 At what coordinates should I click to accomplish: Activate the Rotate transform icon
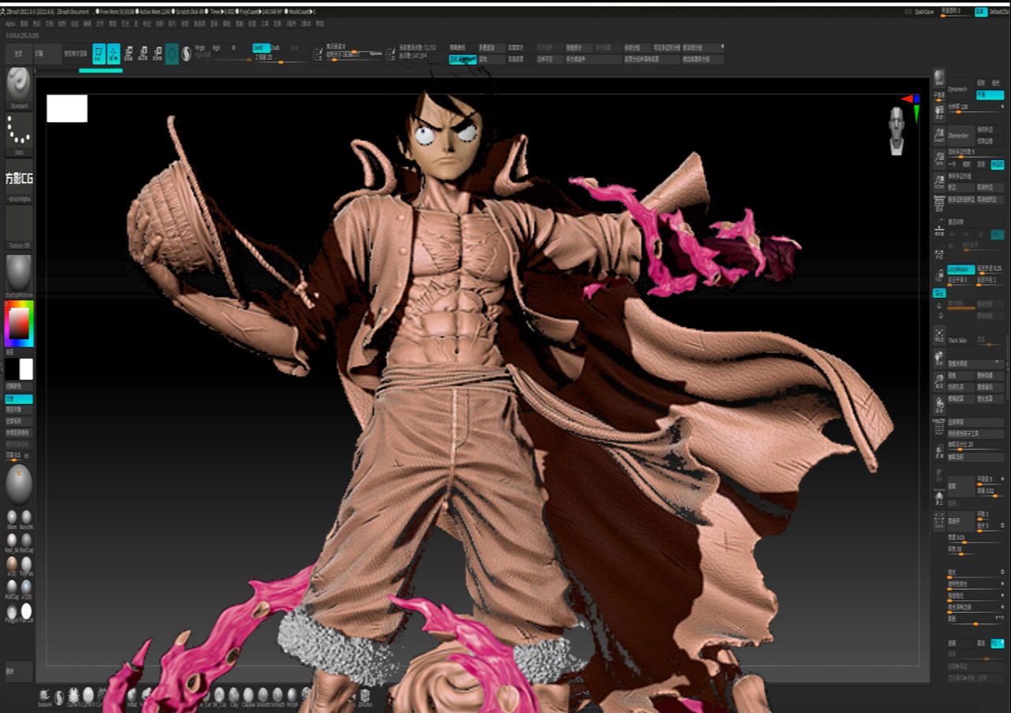click(158, 54)
